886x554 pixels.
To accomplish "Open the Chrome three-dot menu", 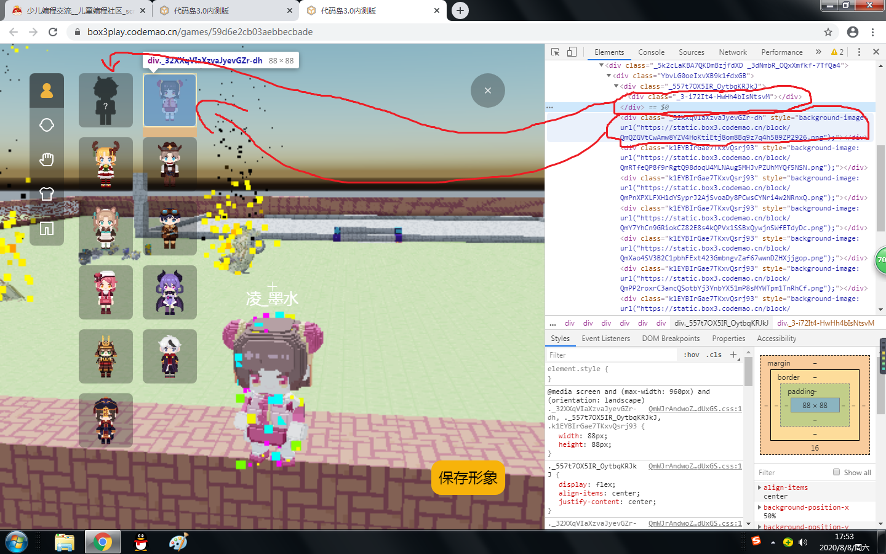I will coord(873,32).
